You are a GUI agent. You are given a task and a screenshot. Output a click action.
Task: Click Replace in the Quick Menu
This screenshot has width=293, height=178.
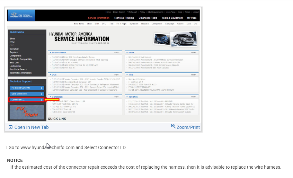pos(14,52)
